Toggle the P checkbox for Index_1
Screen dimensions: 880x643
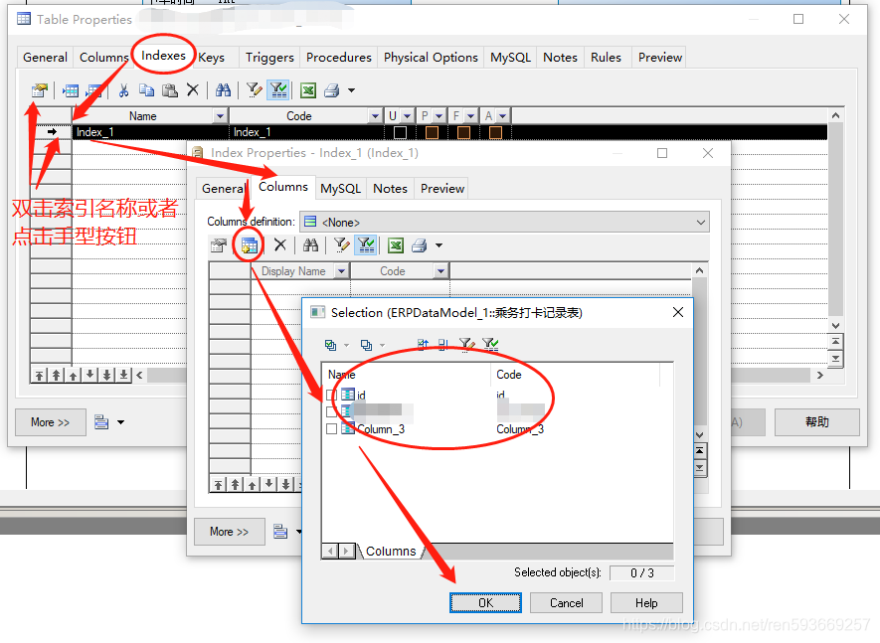(x=432, y=132)
